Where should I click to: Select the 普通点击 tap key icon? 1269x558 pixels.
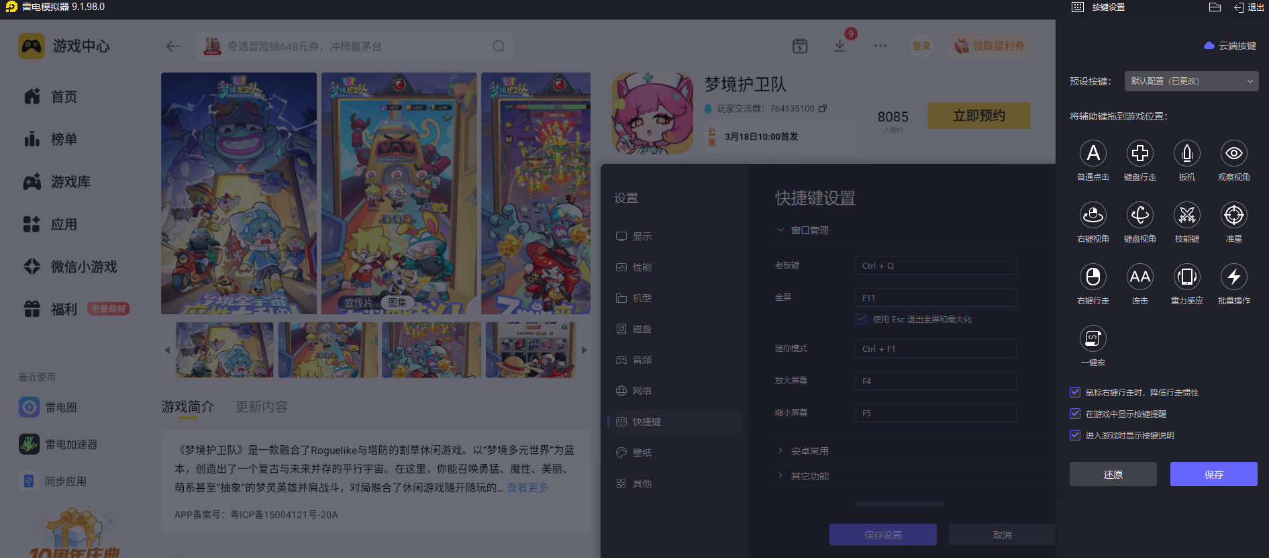click(1093, 153)
